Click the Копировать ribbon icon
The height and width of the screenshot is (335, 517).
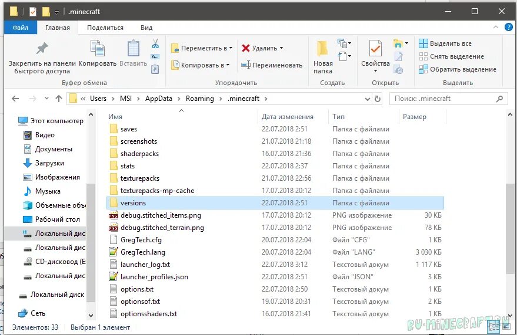pos(98,48)
